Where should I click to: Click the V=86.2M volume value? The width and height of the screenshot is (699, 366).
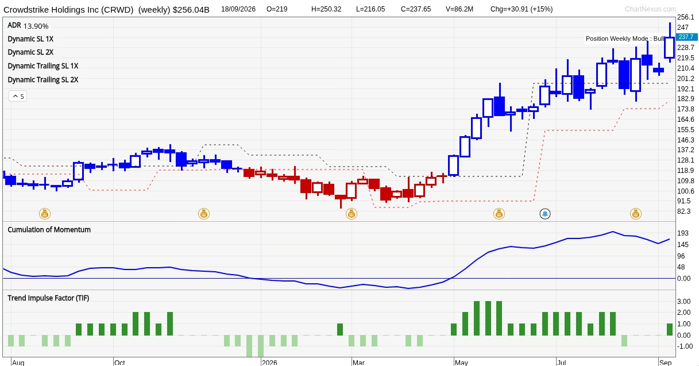tap(459, 9)
